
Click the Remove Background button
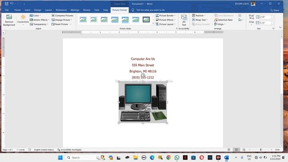9,20
